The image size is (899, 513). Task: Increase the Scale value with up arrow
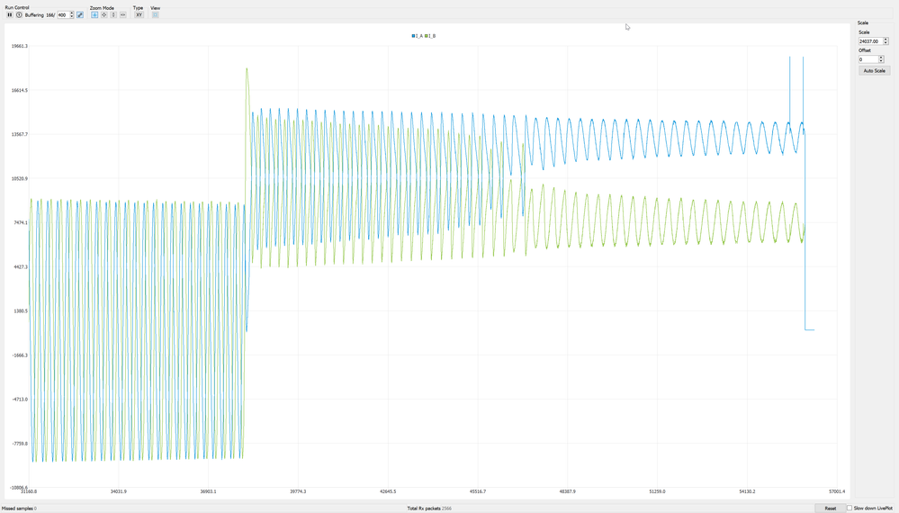click(x=886, y=40)
